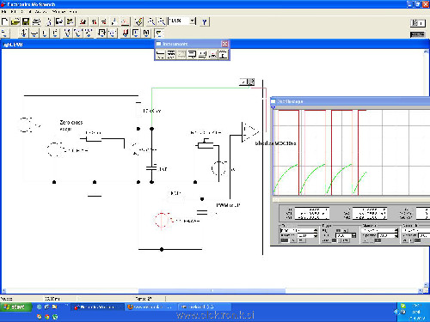Screen dimensions: 430x322
Task: Open the Circuit menu
Action: [x=25, y=12]
